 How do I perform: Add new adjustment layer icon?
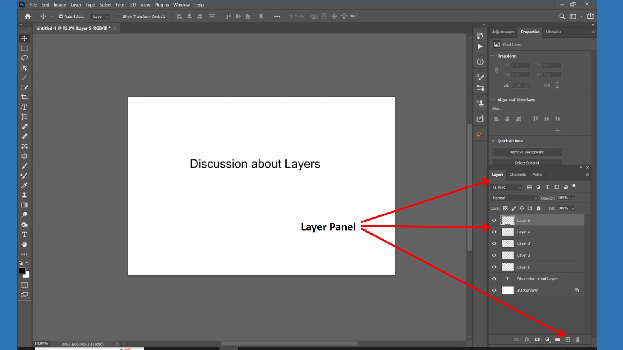click(547, 339)
